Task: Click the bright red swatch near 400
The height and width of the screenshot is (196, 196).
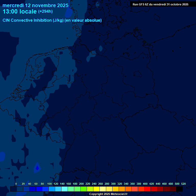Action: coord(148,189)
